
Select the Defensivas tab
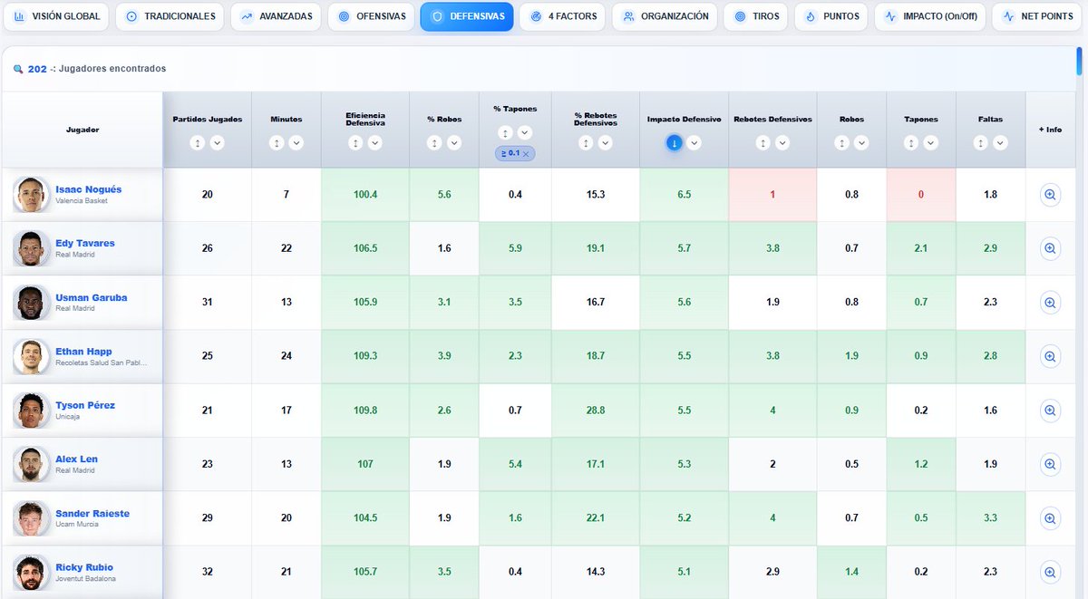pyautogui.click(x=467, y=16)
